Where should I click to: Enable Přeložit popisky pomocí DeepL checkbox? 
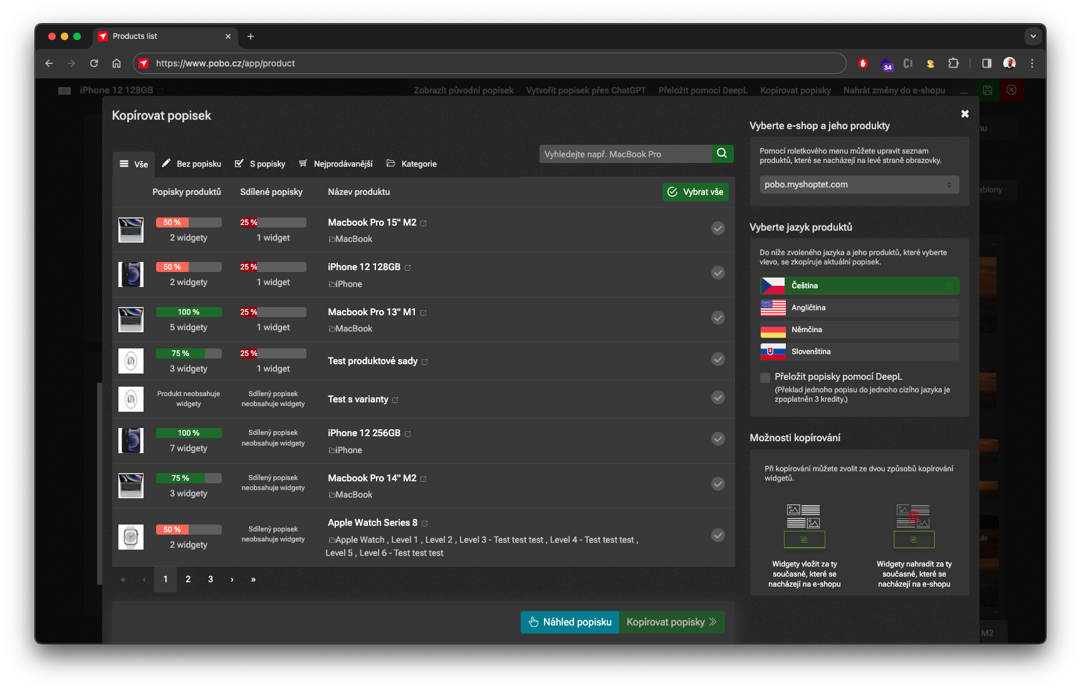tap(765, 377)
